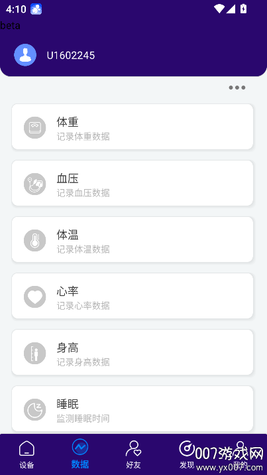
Task: Open the 体温 temperature card
Action: (133, 239)
